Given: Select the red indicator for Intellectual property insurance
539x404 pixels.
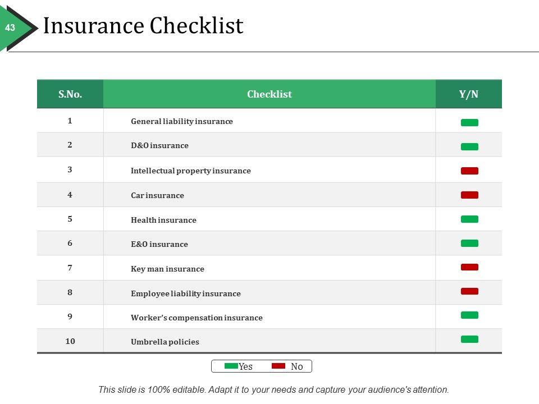Looking at the screenshot, I should [469, 171].
